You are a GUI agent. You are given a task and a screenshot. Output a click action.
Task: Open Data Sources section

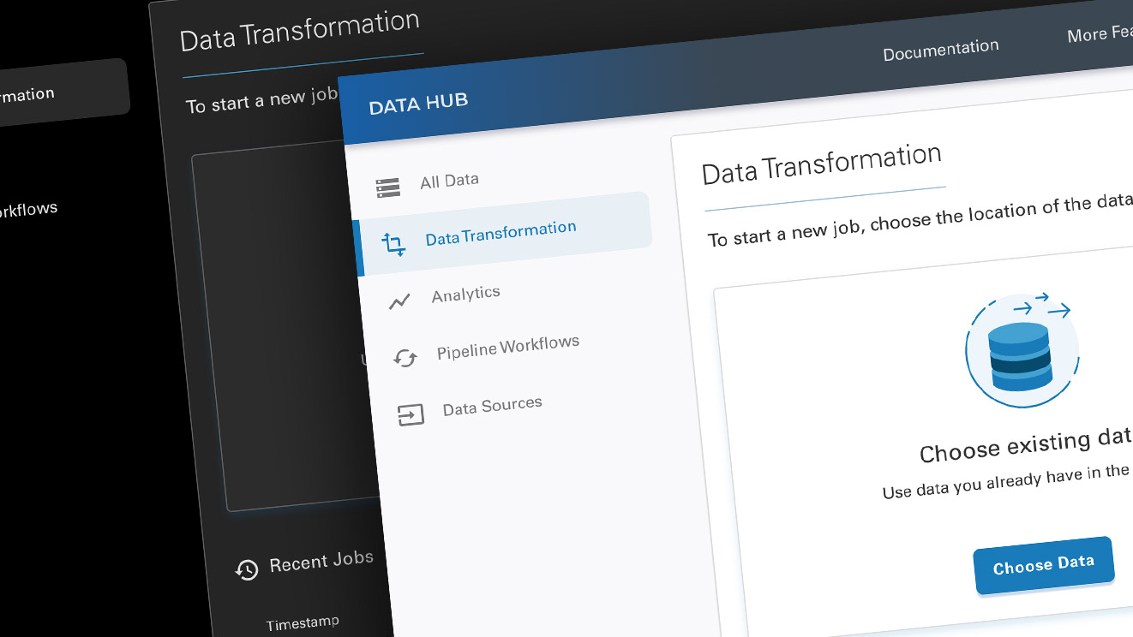click(493, 406)
